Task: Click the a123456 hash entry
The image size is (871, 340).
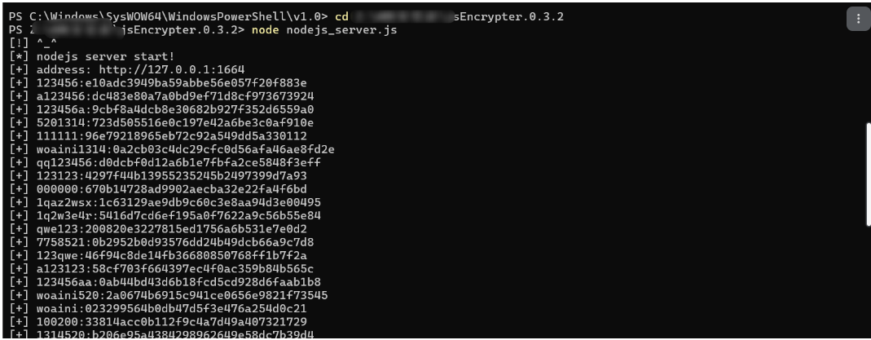Action: (161, 97)
